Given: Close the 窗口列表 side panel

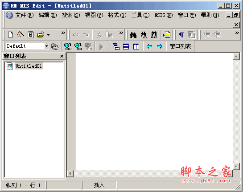Looking at the screenshot, I should (x=62, y=56).
